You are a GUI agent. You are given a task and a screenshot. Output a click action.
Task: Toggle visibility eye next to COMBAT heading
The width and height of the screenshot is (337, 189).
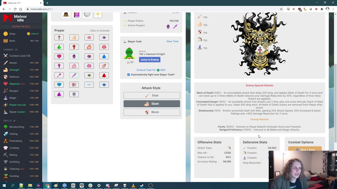tap(16, 50)
